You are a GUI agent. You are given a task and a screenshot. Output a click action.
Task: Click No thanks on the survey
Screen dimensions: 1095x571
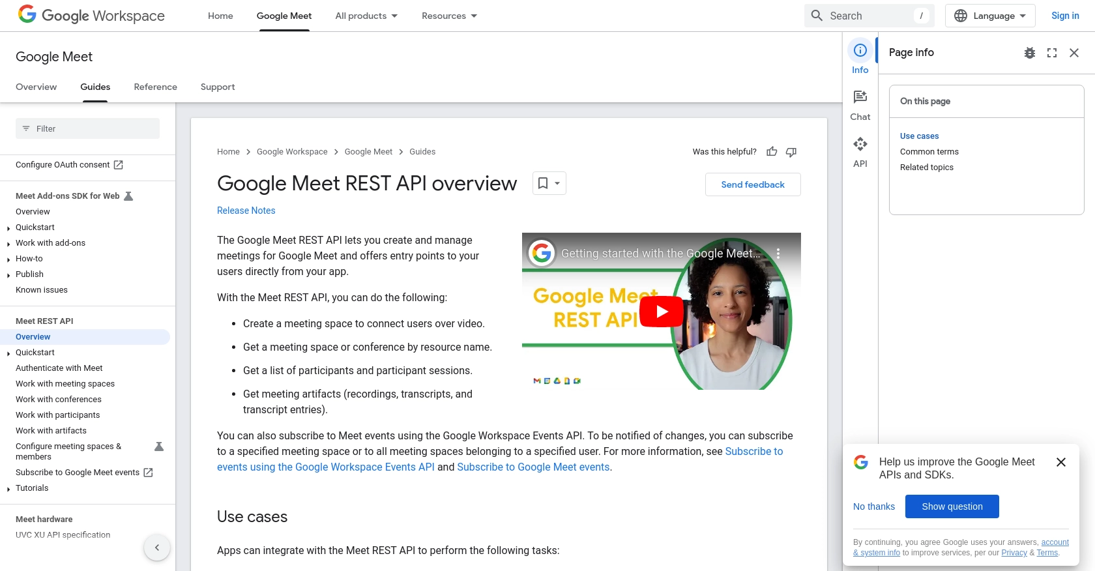[874, 506]
